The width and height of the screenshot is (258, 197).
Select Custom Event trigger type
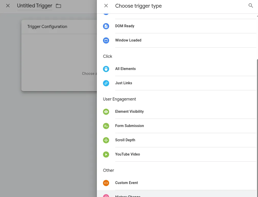177,183
